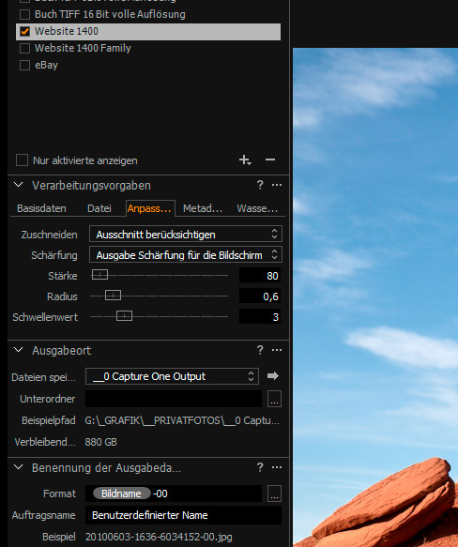Click the Schwellenwert value field 3
The height and width of the screenshot is (547, 458).
coord(260,317)
